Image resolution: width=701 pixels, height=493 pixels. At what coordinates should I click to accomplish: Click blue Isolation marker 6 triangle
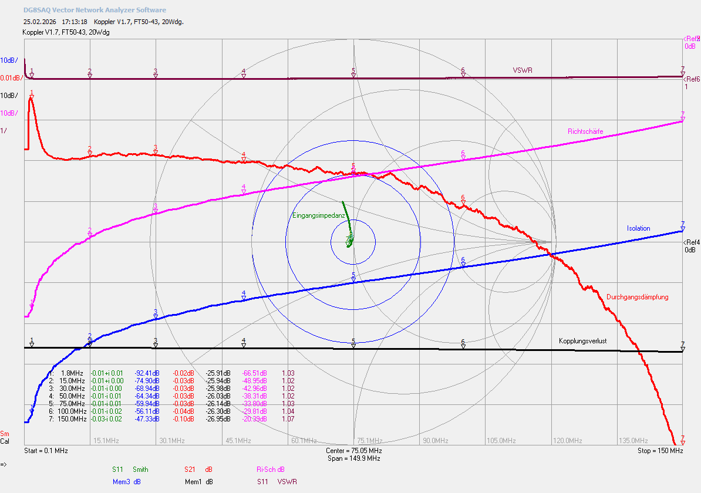(463, 265)
